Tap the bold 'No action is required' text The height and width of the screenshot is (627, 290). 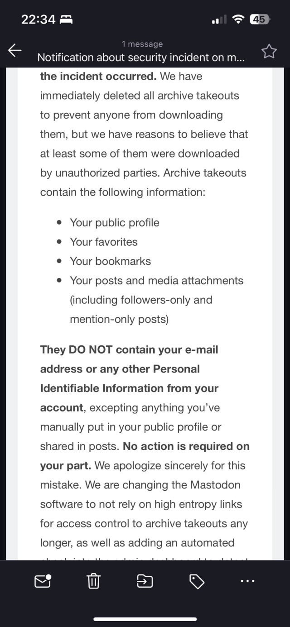(x=186, y=446)
